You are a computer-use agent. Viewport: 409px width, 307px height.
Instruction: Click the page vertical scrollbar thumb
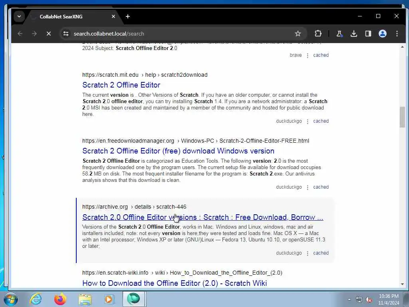(402, 117)
